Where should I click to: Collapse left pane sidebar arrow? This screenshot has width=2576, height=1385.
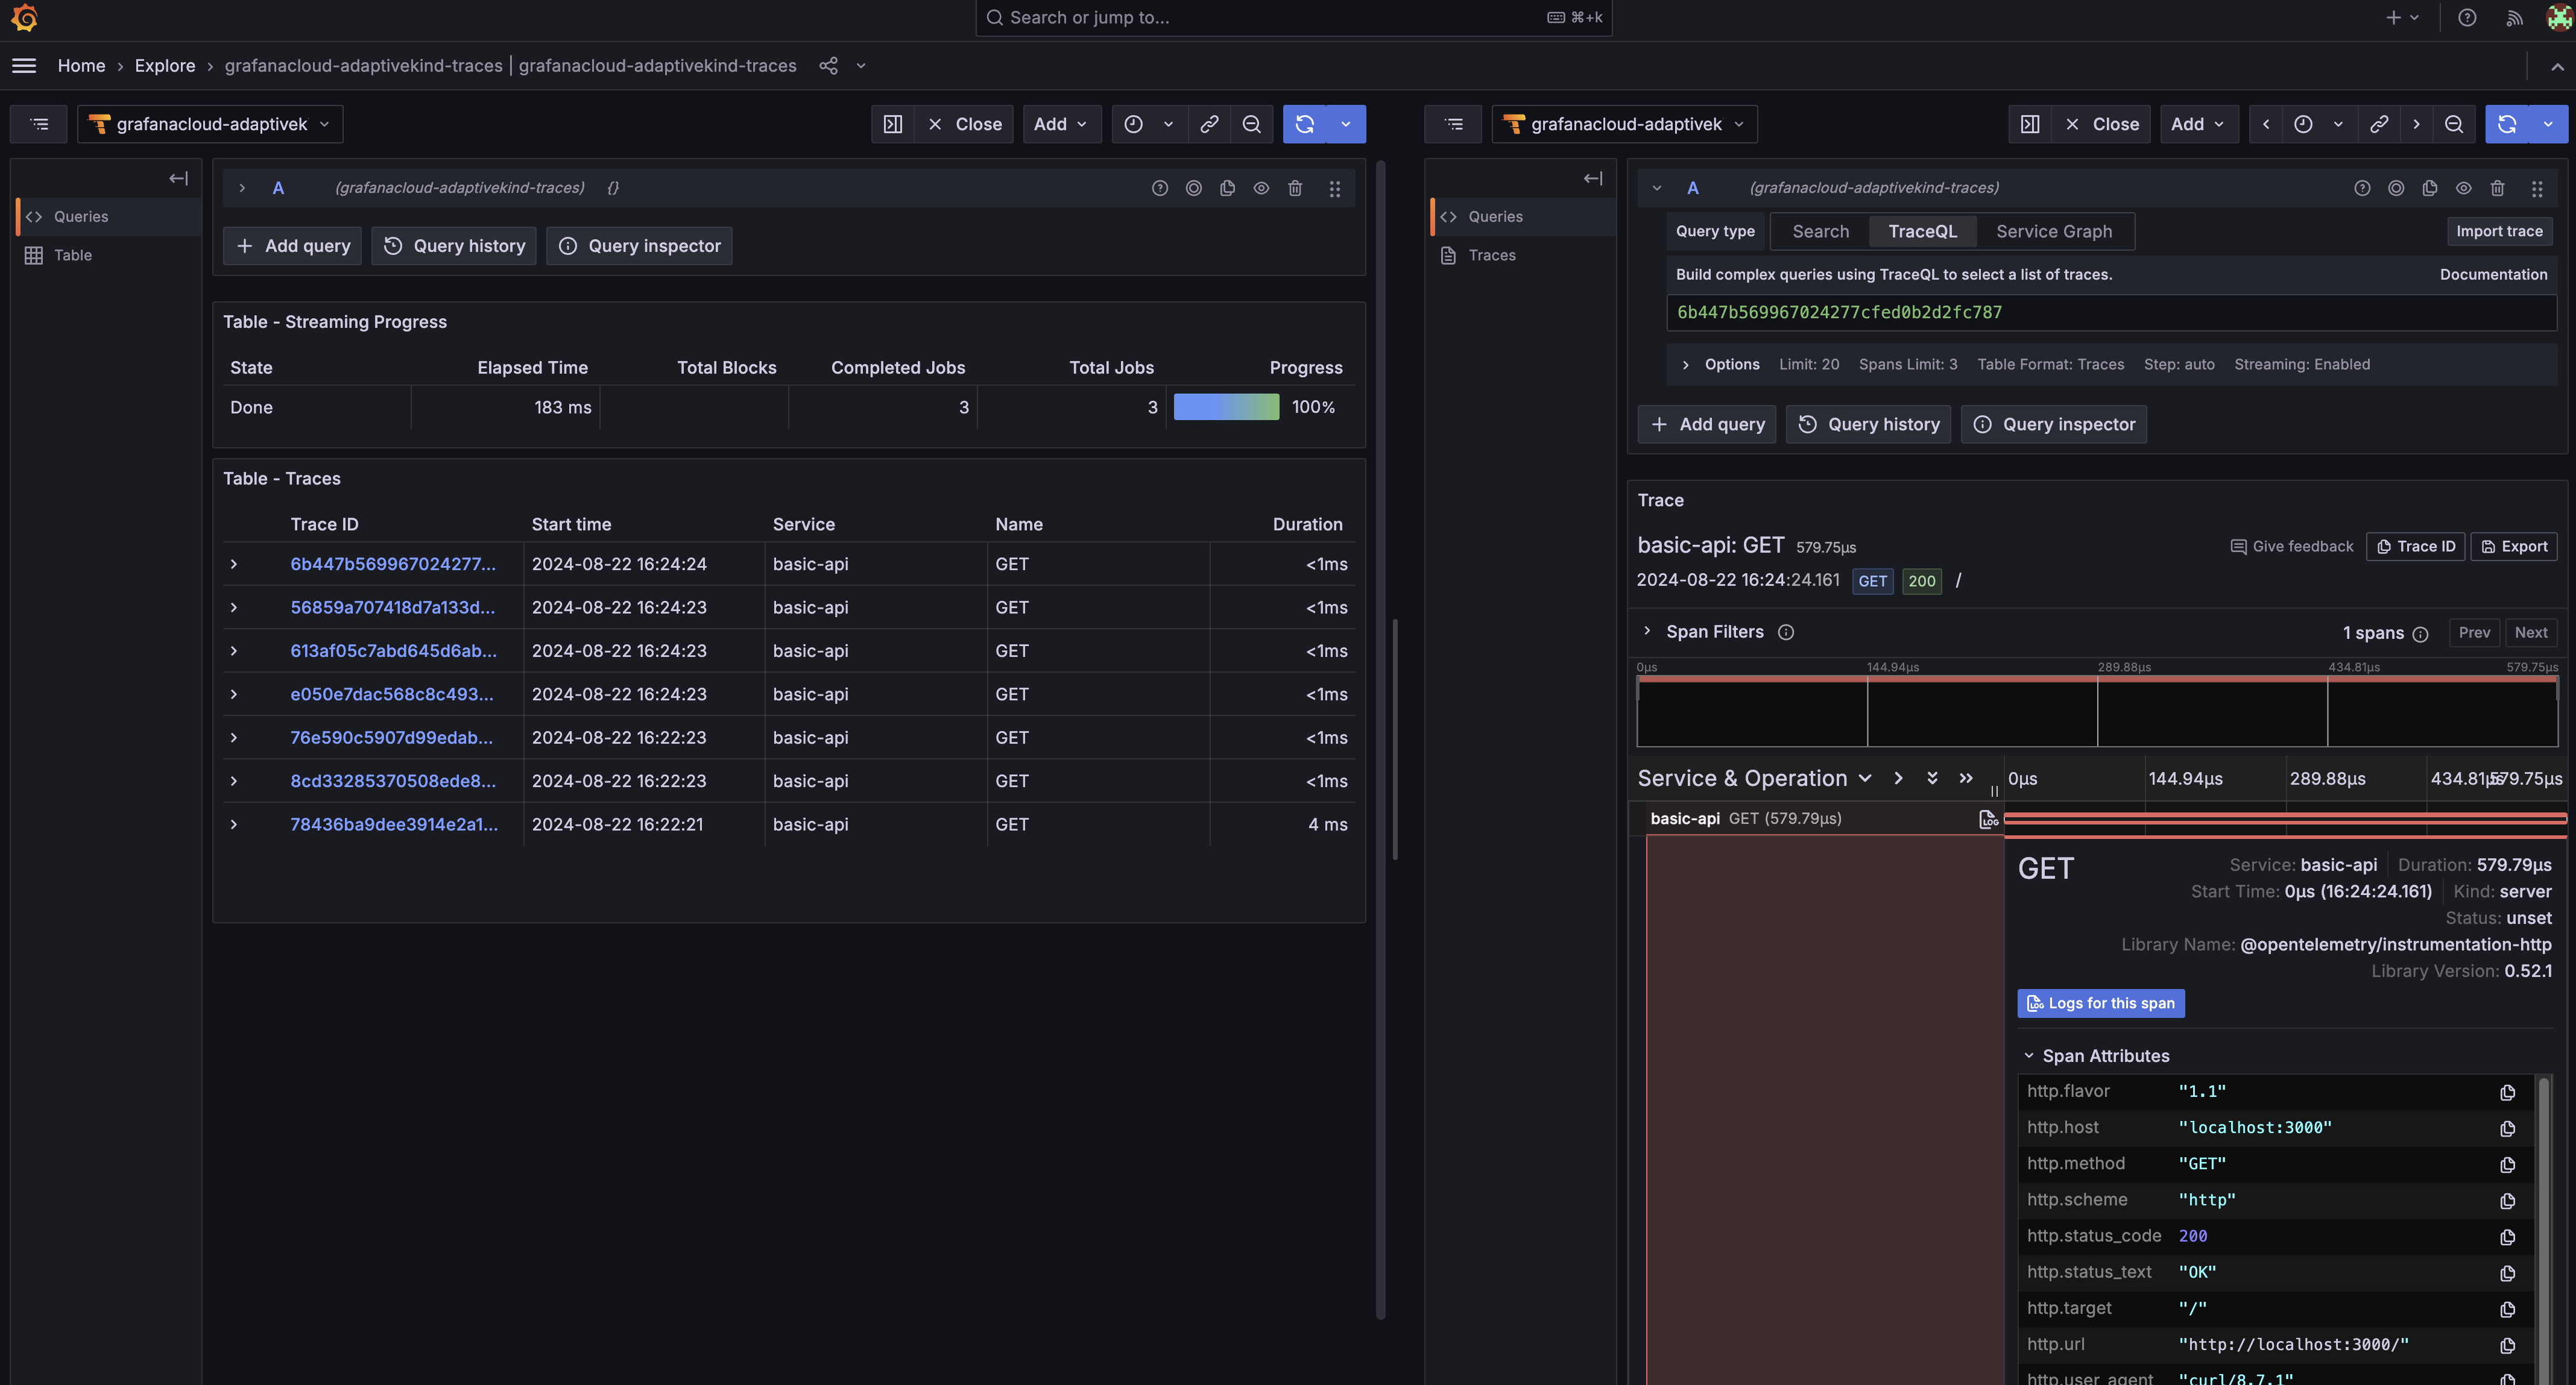(178, 178)
